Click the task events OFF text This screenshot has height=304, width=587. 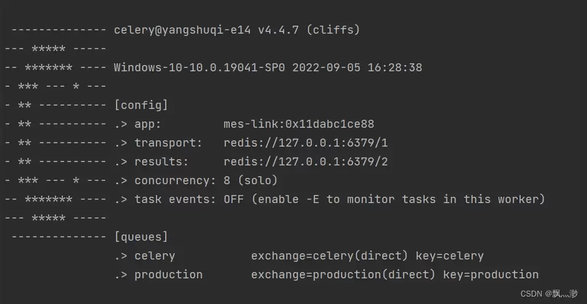pos(234,199)
